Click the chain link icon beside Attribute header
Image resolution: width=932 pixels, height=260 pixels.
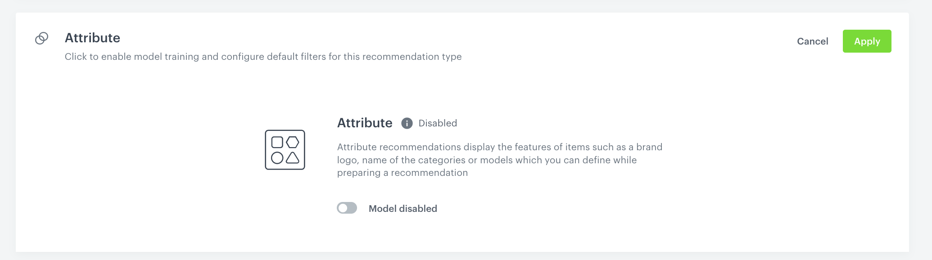[x=41, y=38]
